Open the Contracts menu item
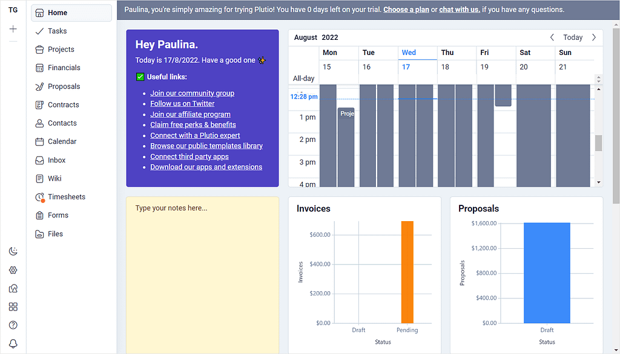 tap(71, 105)
